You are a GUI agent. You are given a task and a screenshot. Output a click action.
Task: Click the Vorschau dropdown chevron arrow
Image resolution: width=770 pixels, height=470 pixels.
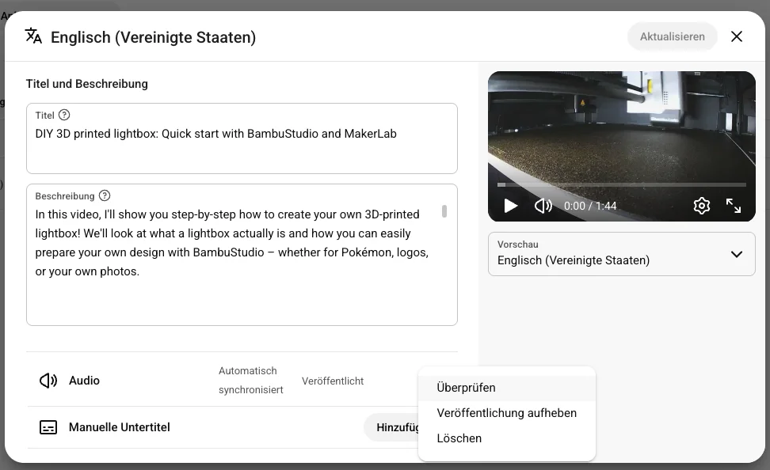pos(737,254)
